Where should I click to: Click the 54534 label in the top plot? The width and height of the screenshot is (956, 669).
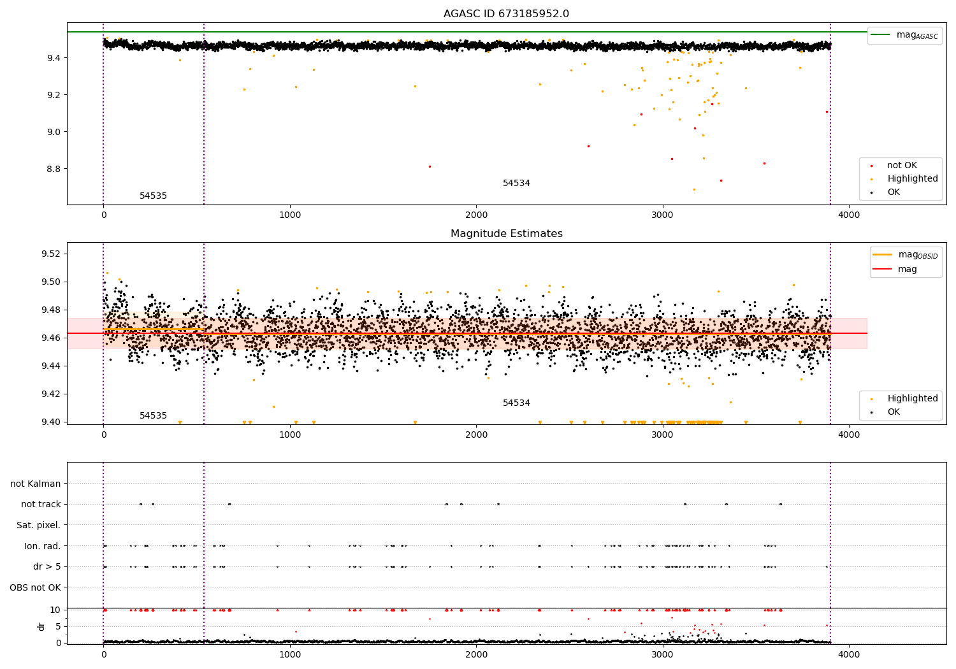tap(516, 183)
